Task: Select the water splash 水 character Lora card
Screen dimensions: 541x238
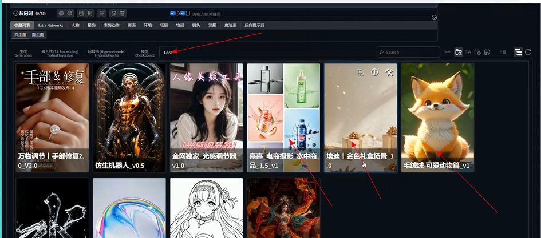Action: coord(52,208)
